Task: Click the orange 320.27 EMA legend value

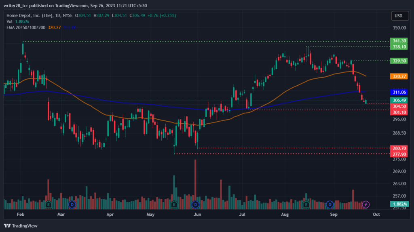Action: [x=55, y=27]
